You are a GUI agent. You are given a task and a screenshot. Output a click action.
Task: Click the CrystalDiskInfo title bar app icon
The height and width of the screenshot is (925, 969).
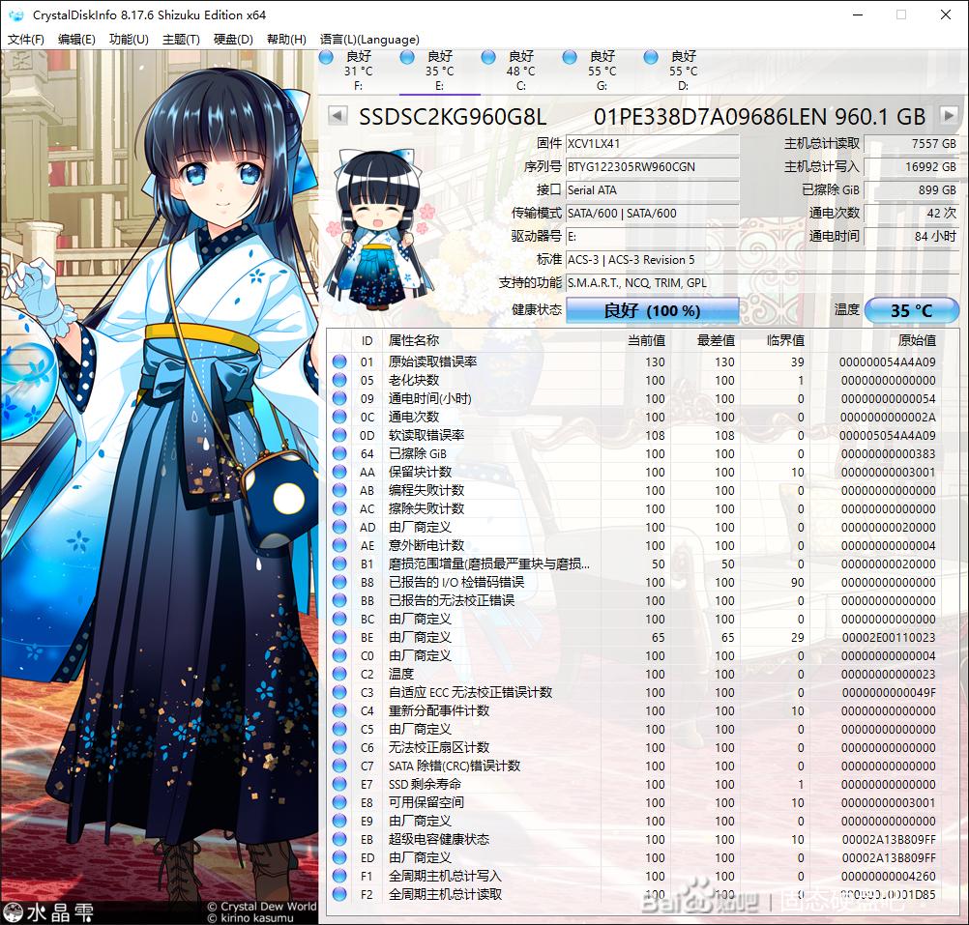click(x=16, y=14)
